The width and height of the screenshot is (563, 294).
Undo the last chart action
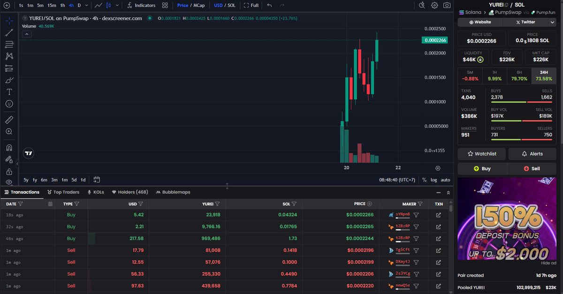click(x=269, y=5)
